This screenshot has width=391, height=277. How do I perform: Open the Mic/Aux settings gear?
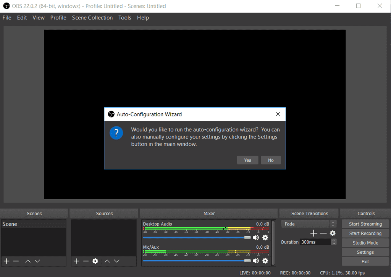(265, 261)
